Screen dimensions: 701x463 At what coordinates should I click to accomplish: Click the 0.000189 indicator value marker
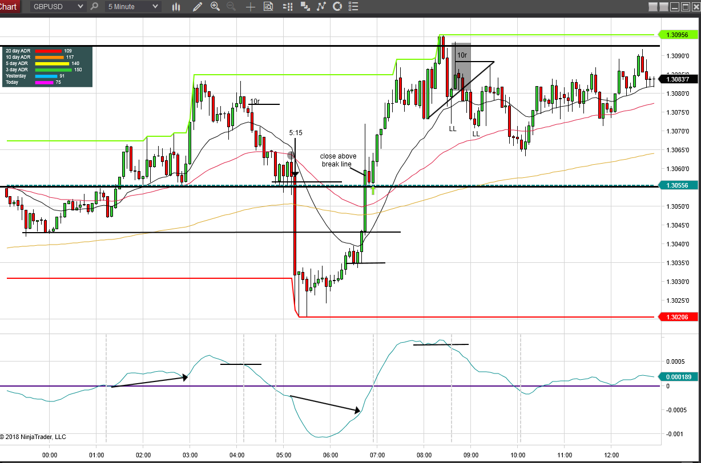(679, 376)
